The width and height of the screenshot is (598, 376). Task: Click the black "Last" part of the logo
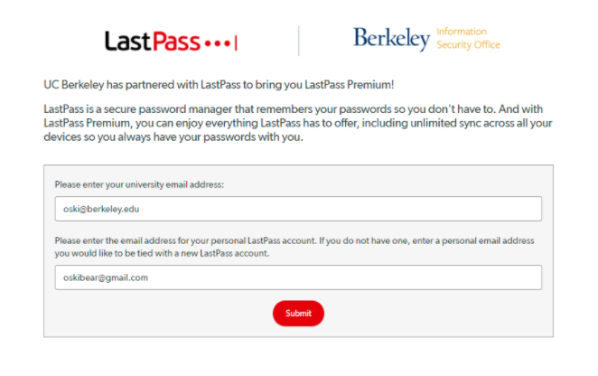[128, 41]
